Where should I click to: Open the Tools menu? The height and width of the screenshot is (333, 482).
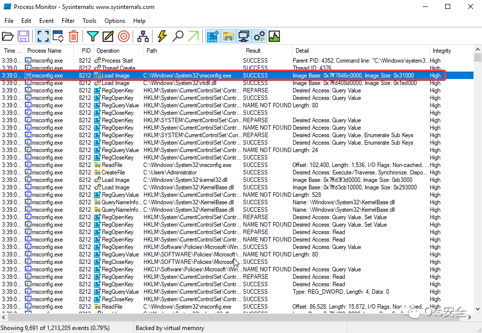point(89,20)
